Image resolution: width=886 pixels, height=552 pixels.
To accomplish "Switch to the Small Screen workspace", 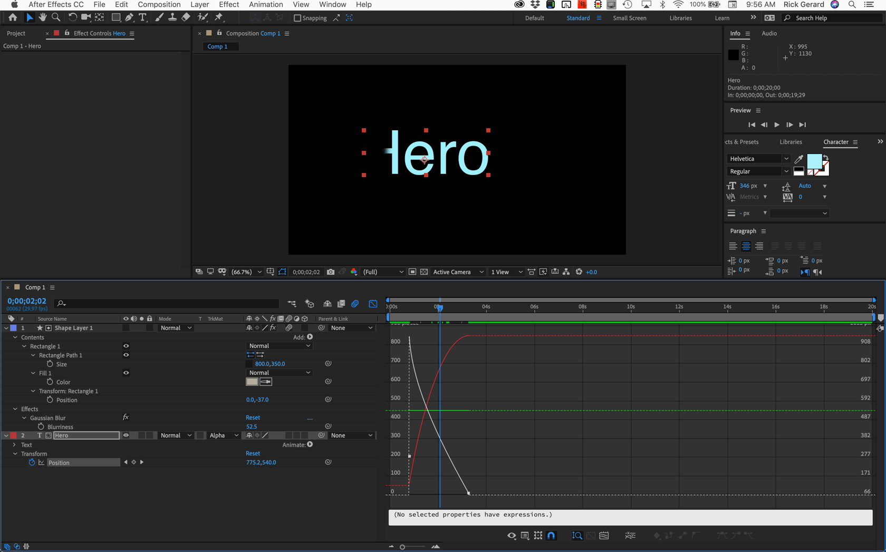I will [629, 18].
